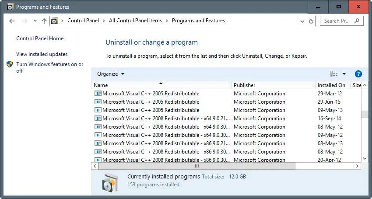Click the Up directory arrow
The image size is (372, 199).
coord(44,21)
